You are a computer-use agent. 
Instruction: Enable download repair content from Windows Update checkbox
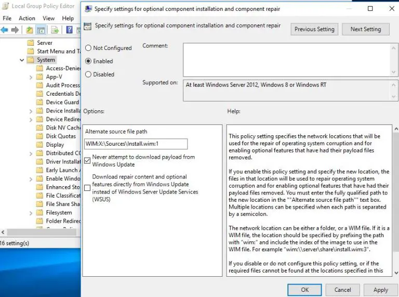(x=87, y=188)
